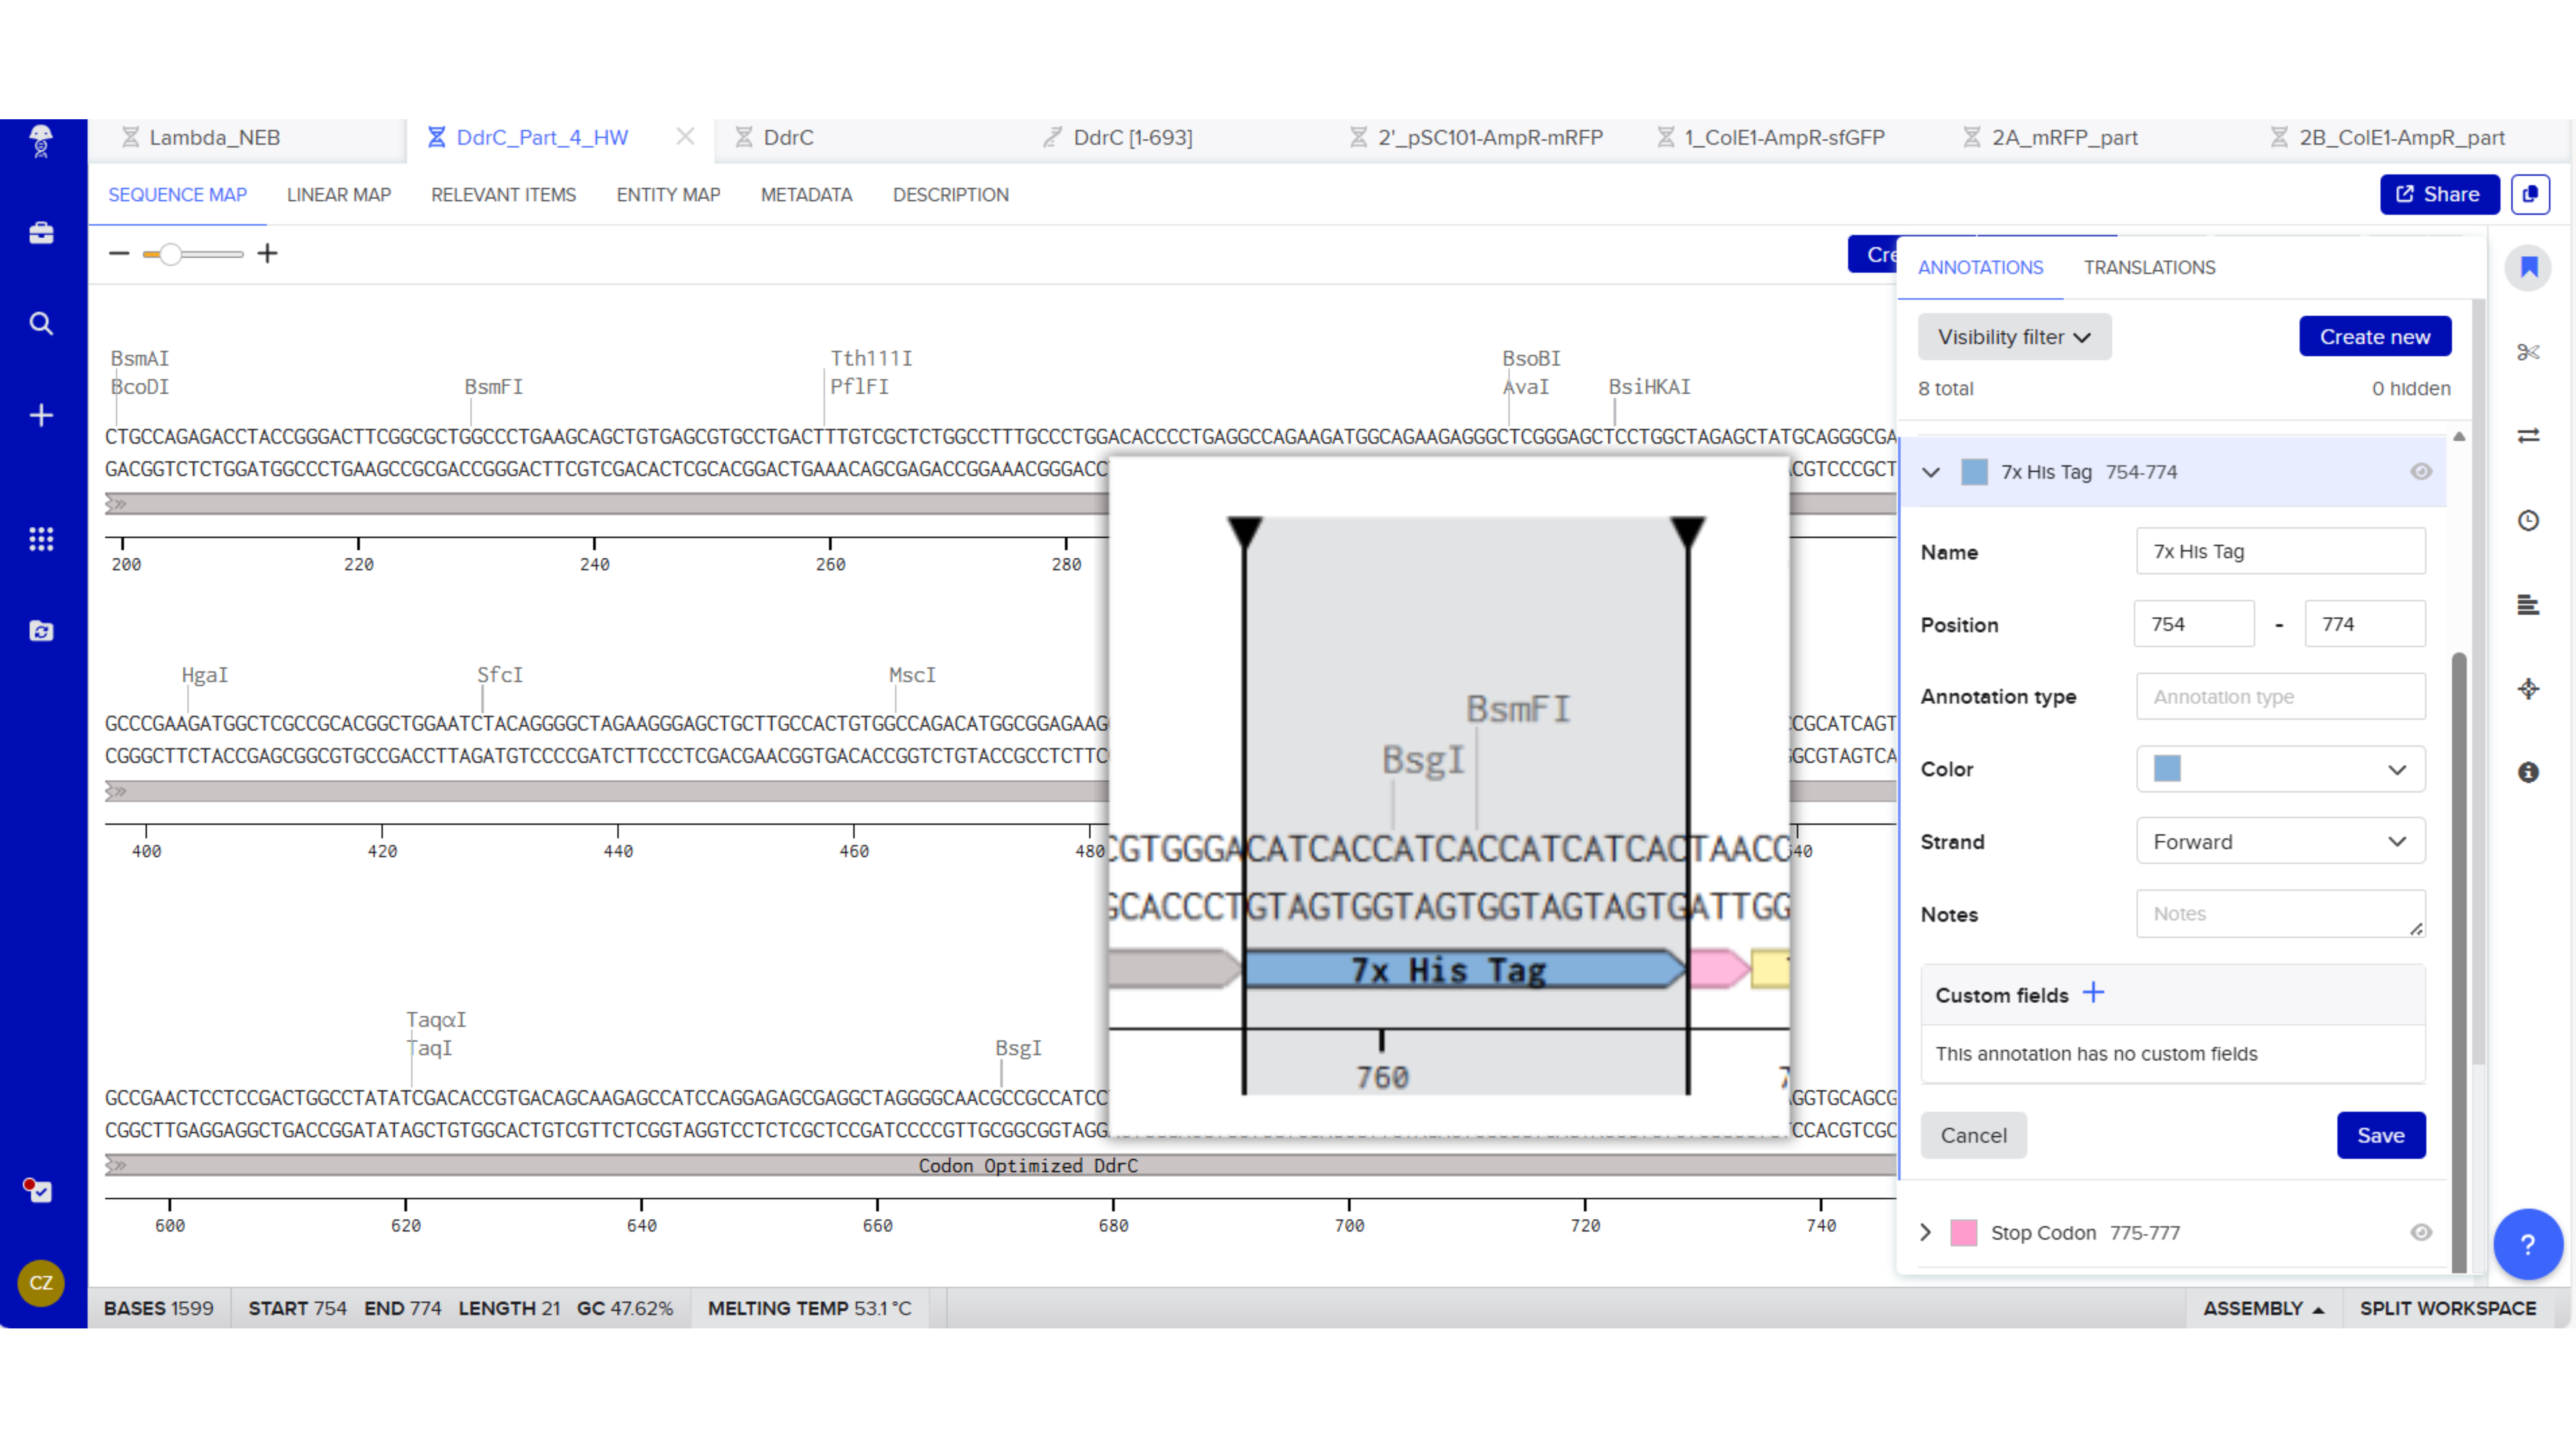Open the Strand dropdown
The image size is (2576, 1448).
coord(2280,841)
